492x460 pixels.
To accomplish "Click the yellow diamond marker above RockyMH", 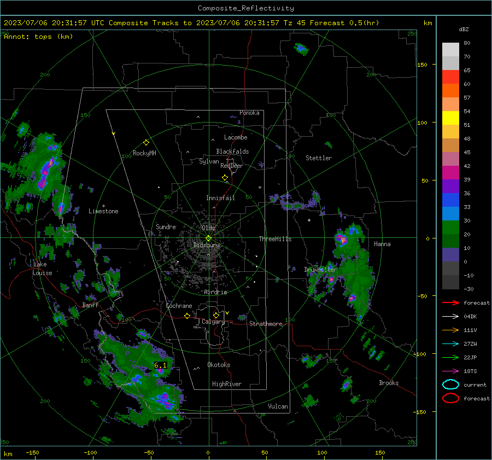I will (x=146, y=143).
